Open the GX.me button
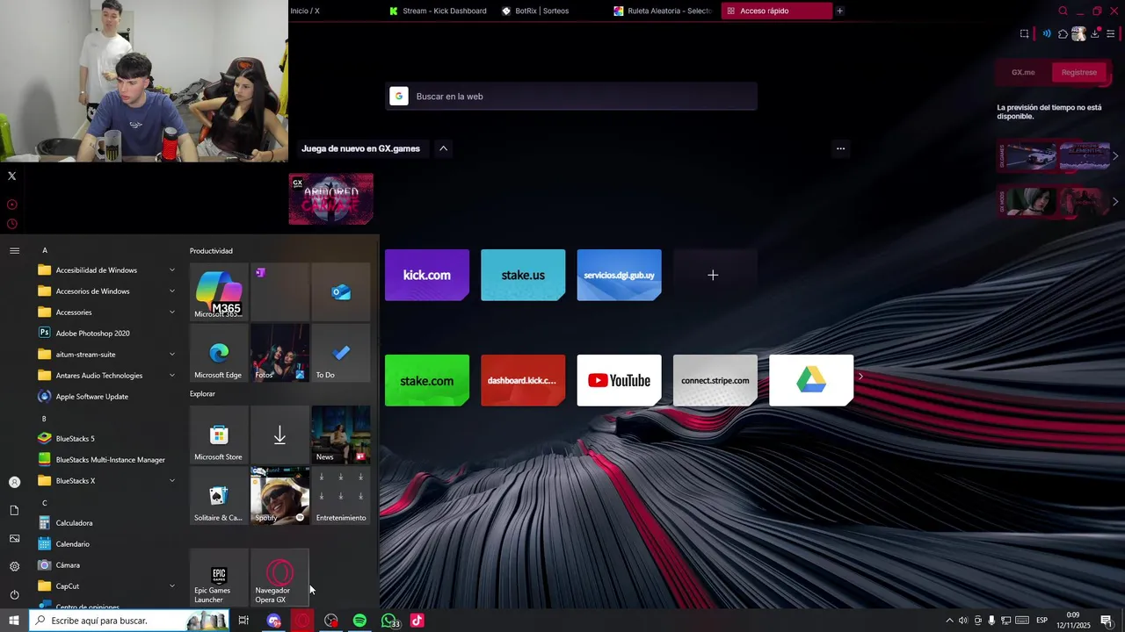This screenshot has height=632, width=1125. coord(1023,72)
